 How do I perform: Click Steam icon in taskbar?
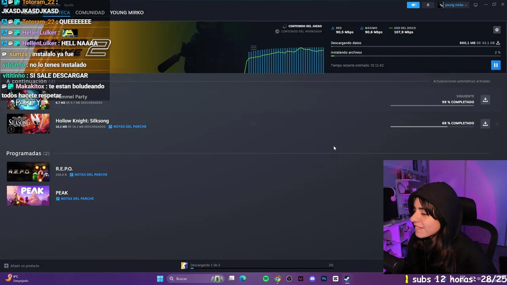tap(347, 279)
